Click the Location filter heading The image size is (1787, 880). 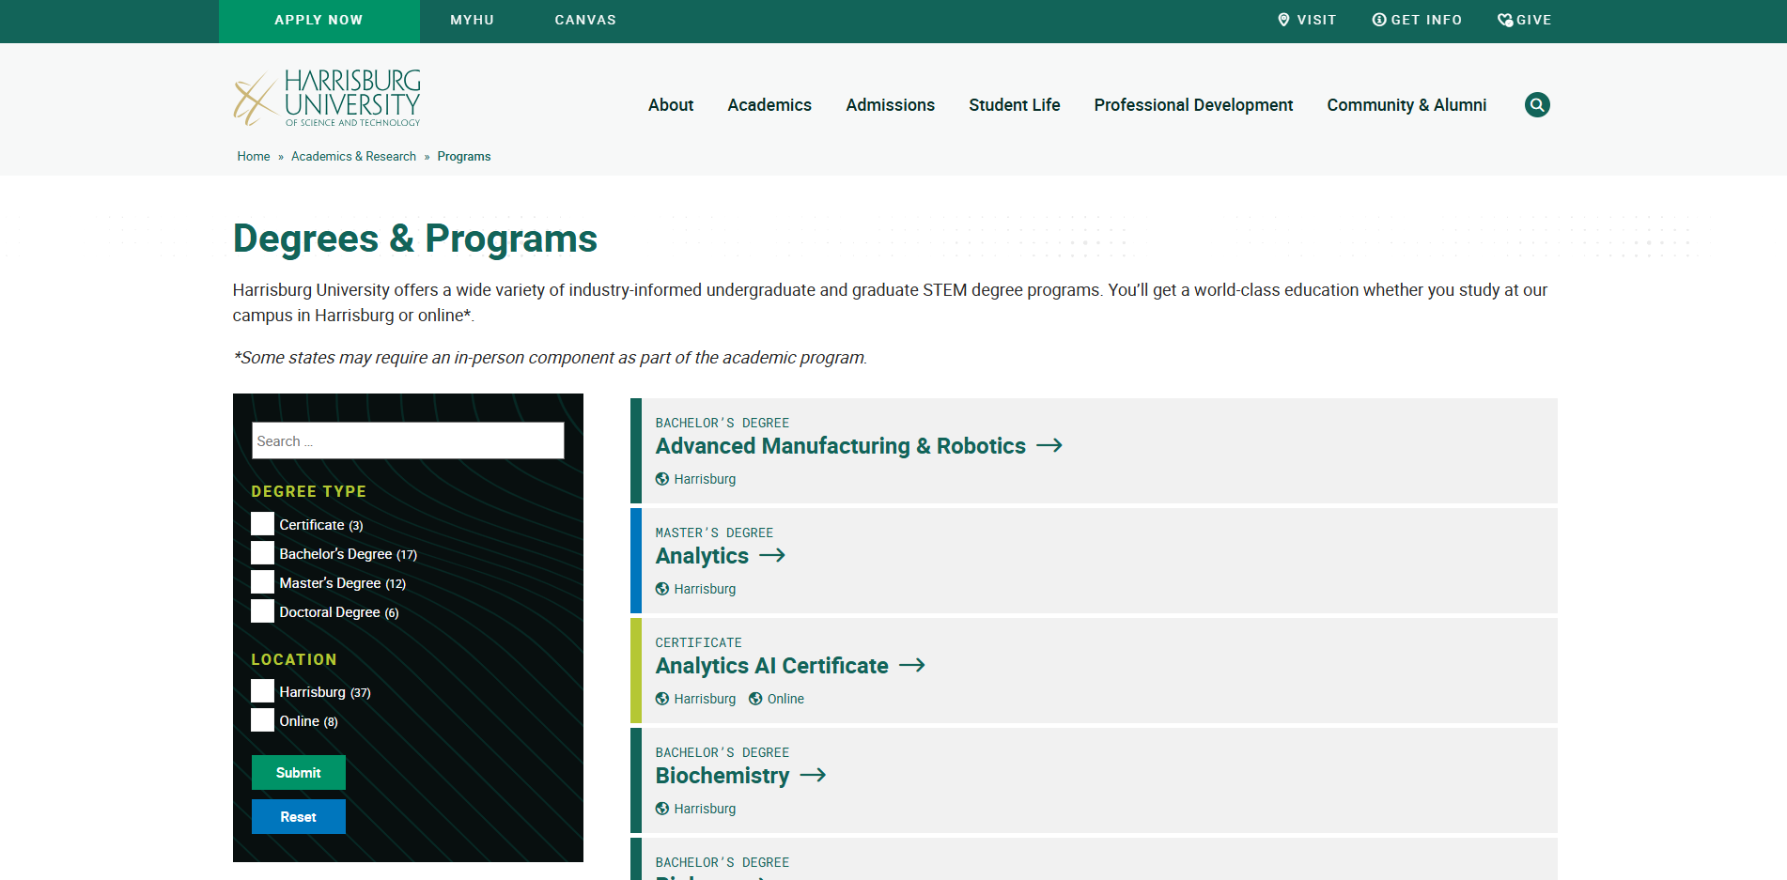pos(294,659)
